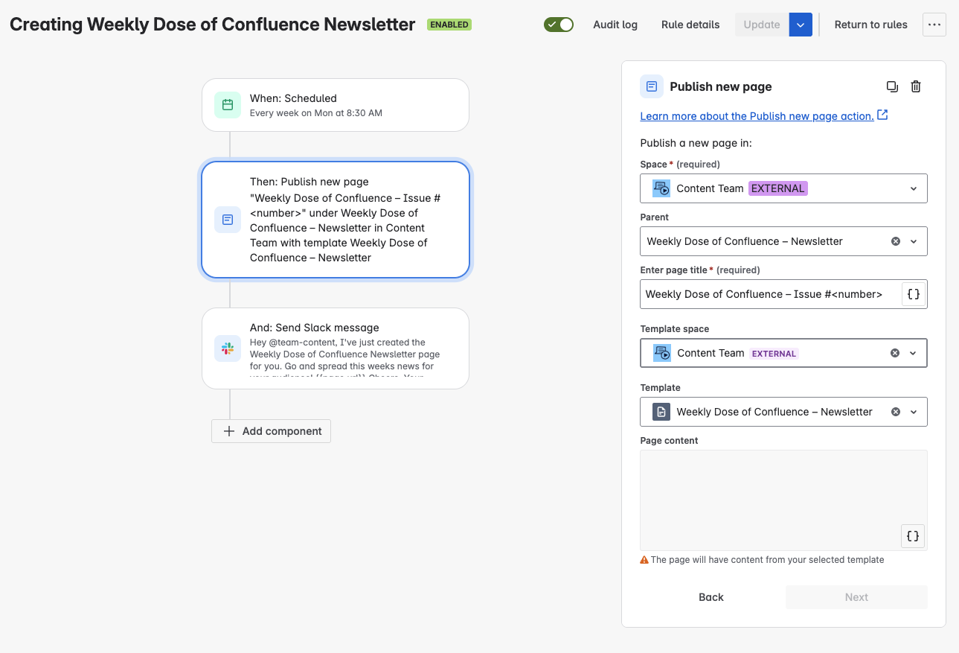Open the more options ellipsis menu

click(934, 25)
